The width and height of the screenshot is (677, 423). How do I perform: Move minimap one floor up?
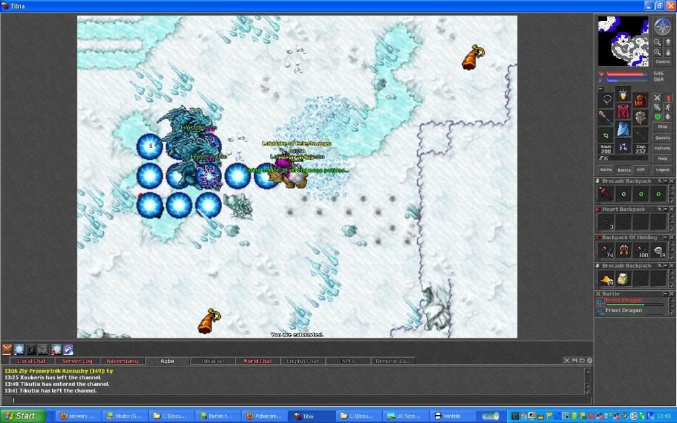[668, 42]
